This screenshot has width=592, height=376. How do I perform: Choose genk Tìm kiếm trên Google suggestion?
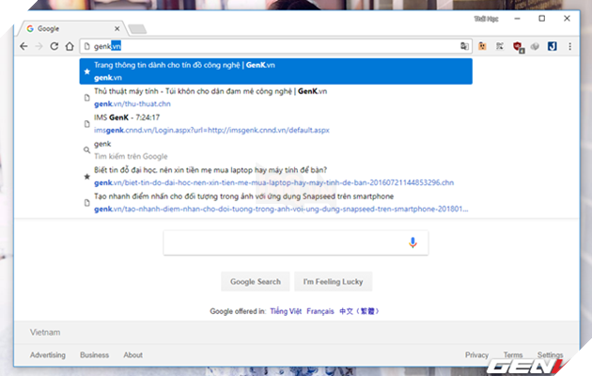tap(275, 149)
